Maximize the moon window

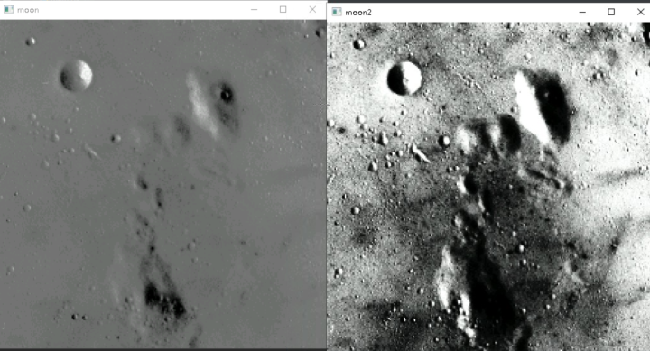(283, 10)
